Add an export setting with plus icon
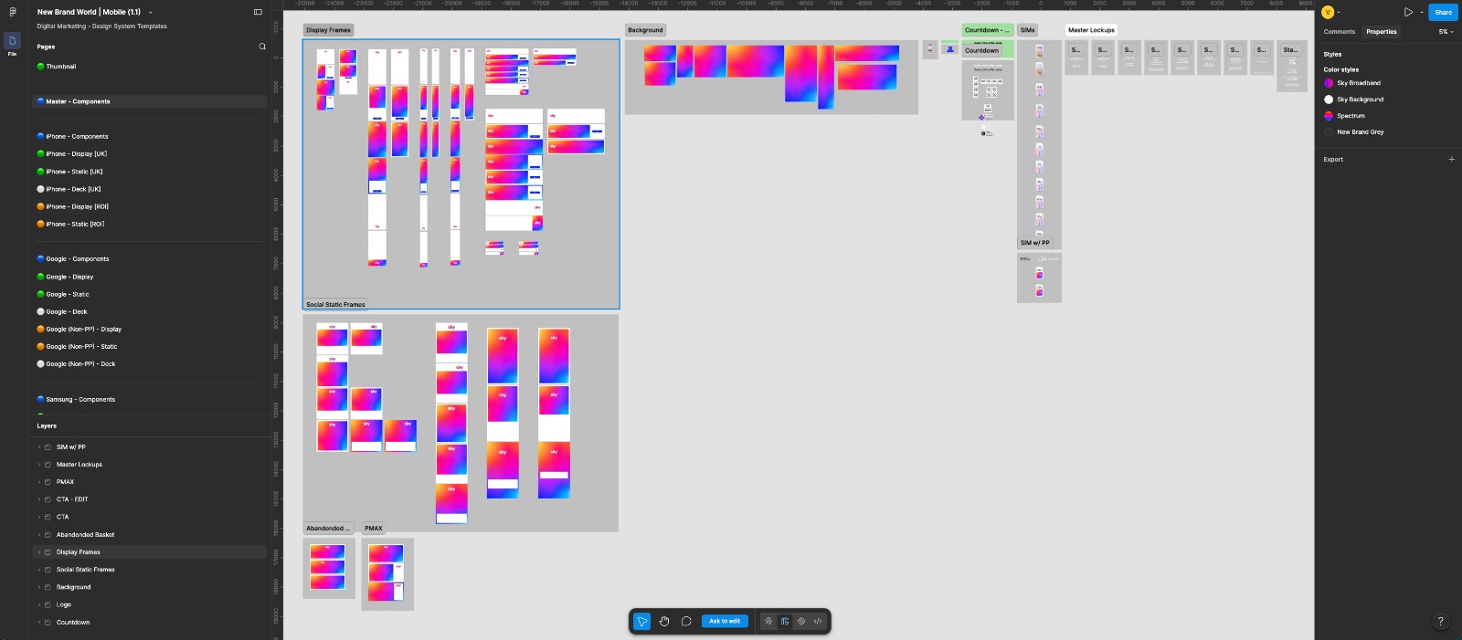The image size is (1462, 640). (x=1451, y=159)
